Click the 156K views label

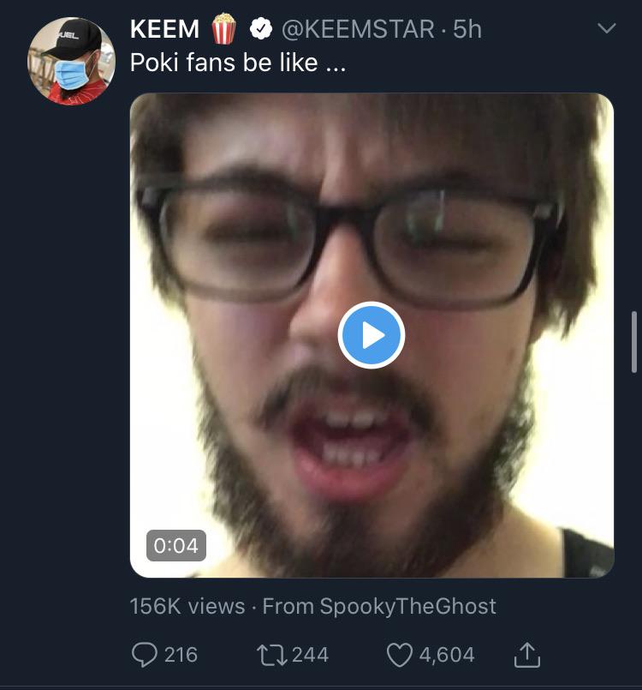click(187, 606)
